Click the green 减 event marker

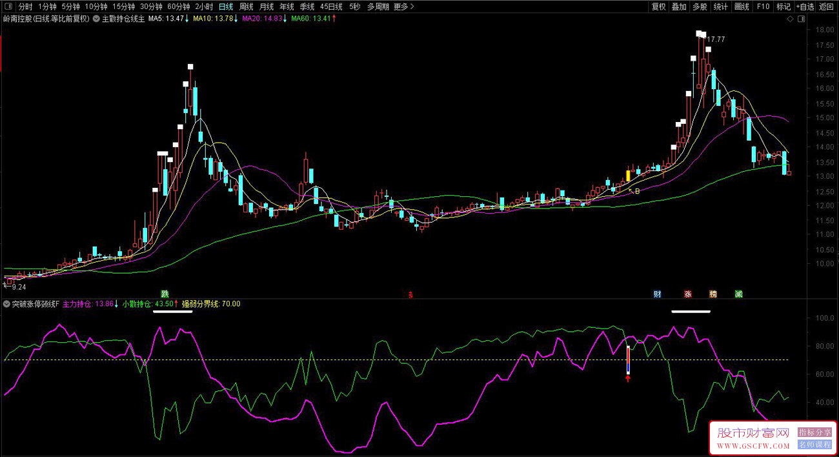tap(738, 294)
